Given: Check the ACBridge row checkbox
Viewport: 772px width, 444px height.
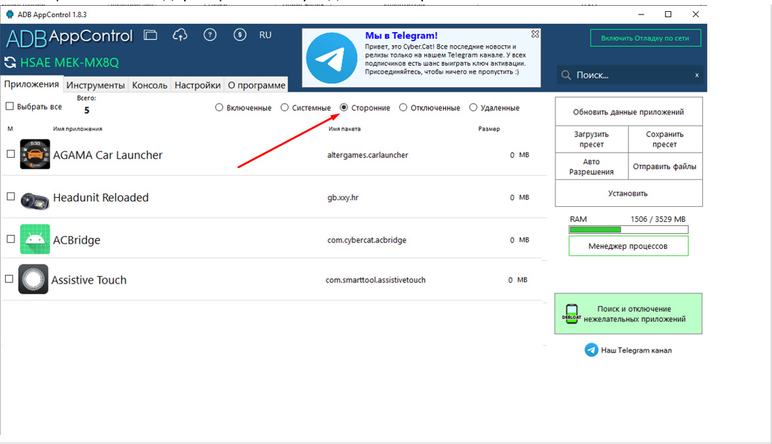Looking at the screenshot, I should coord(11,239).
